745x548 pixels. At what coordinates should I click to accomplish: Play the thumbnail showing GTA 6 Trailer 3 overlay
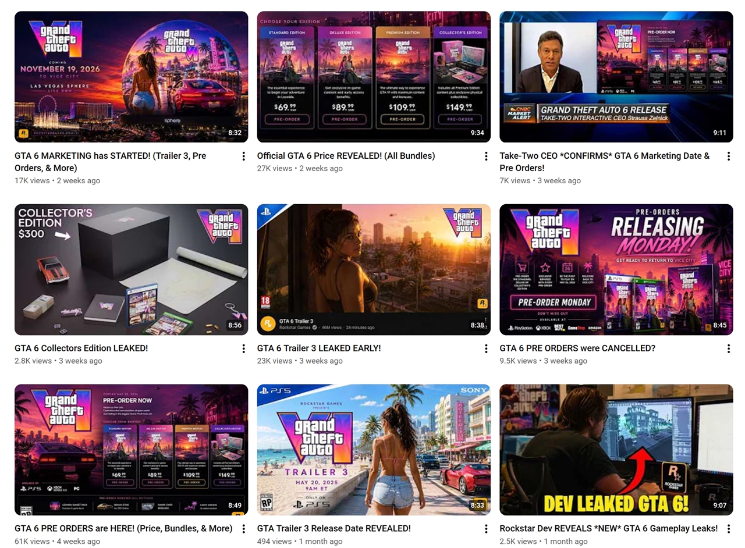[374, 269]
